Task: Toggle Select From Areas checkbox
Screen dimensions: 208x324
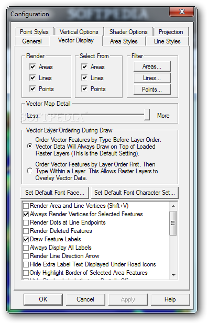Action: (x=84, y=66)
